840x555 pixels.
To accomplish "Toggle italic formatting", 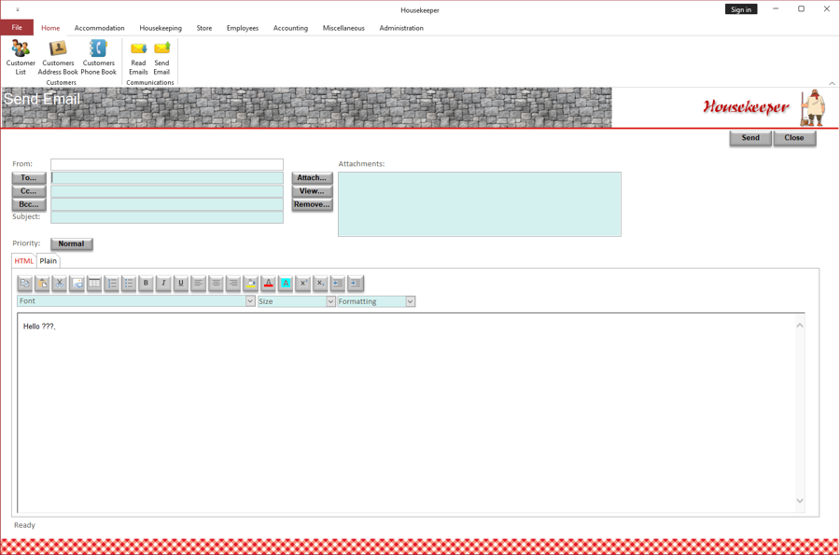I will 163,284.
